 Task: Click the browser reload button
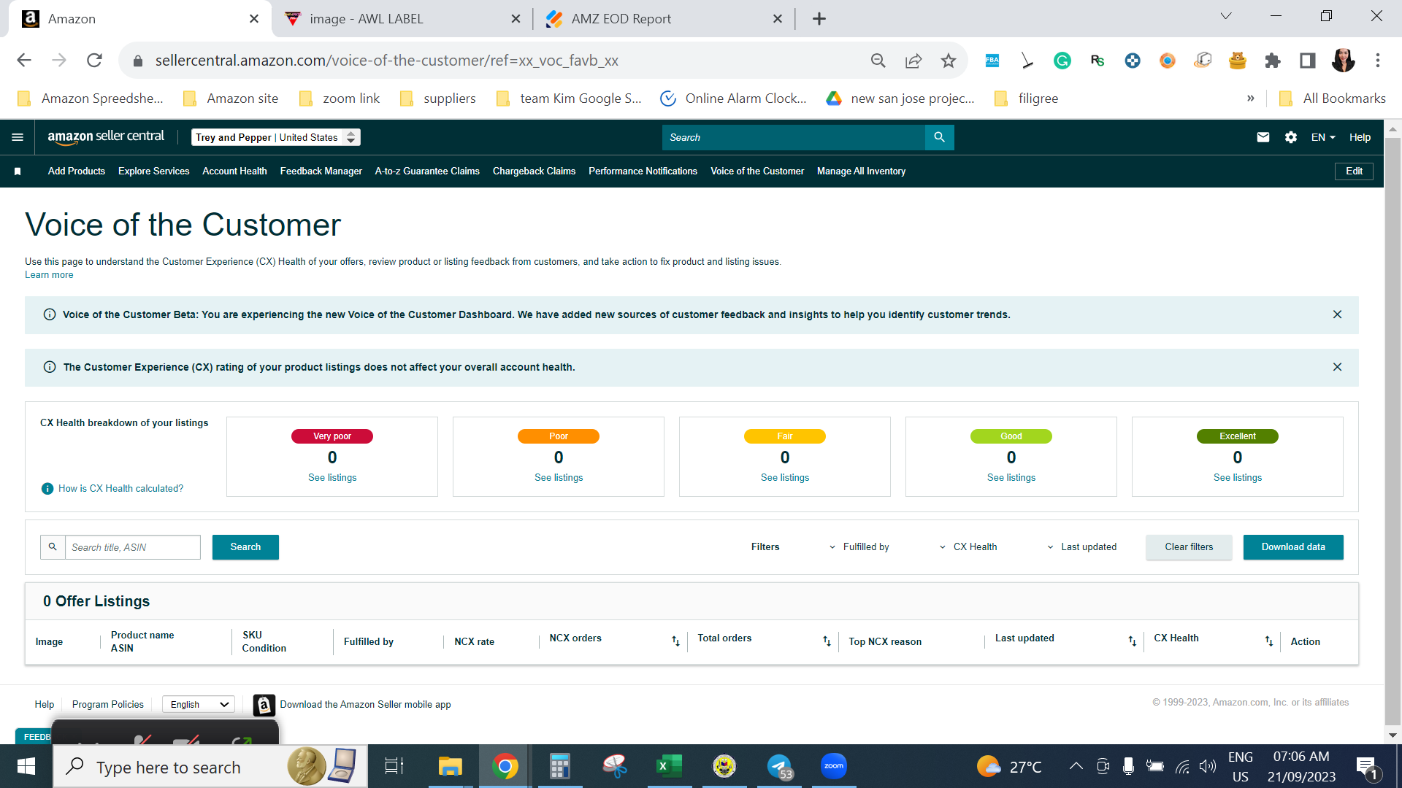pyautogui.click(x=94, y=61)
